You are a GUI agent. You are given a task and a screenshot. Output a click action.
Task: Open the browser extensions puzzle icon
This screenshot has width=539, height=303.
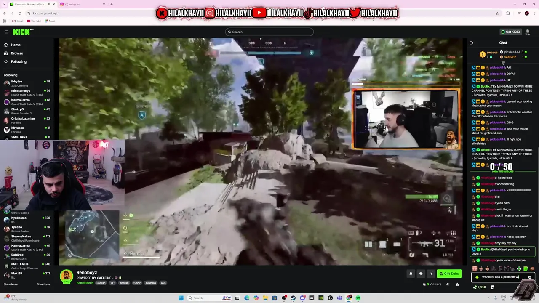(x=508, y=13)
